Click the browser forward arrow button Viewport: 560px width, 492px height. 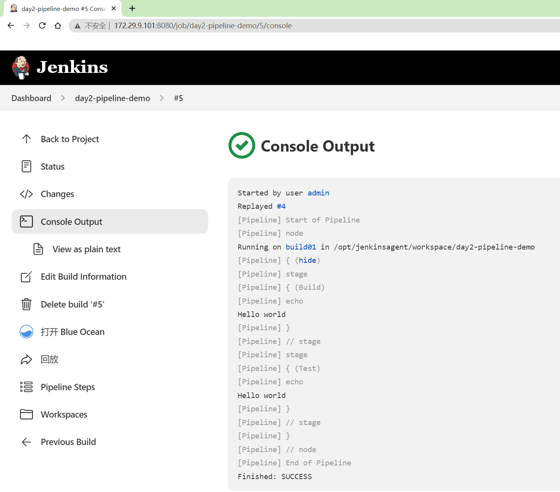(x=26, y=25)
